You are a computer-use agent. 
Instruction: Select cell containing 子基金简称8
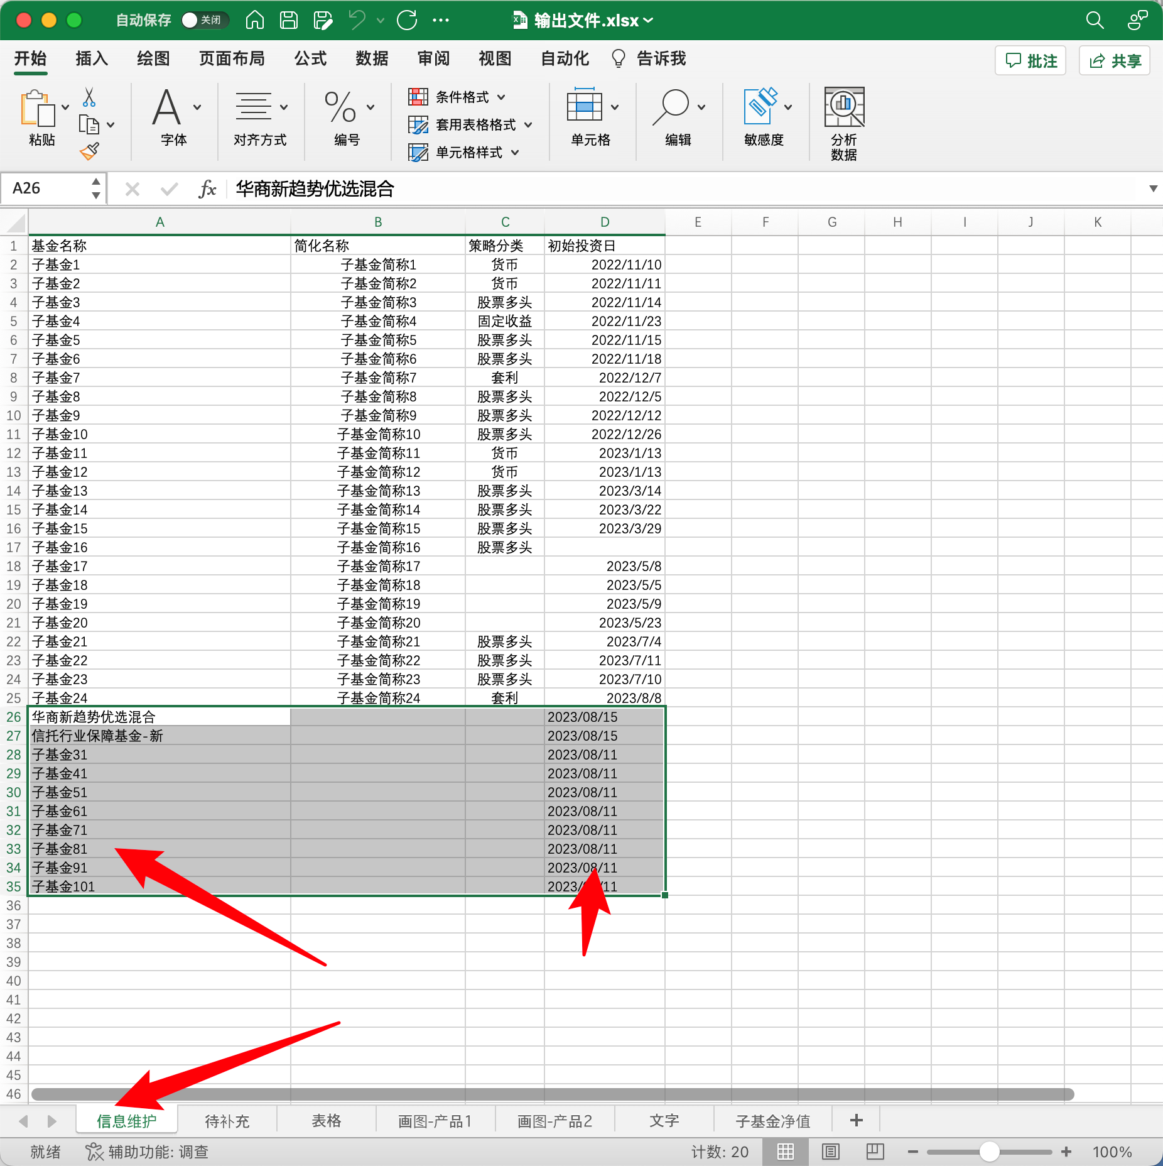pos(378,396)
